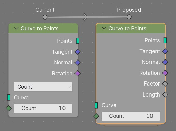Click the Current Curve to Points node header title
This screenshot has width=176, height=131.
tap(40, 28)
